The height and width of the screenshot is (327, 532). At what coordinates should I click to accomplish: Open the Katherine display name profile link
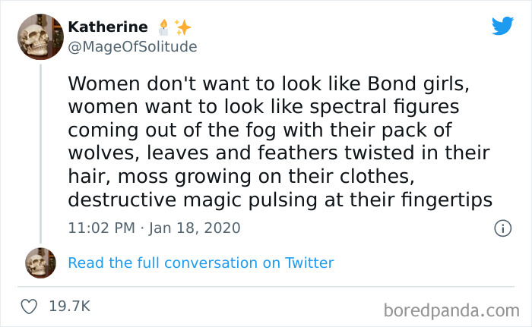[108, 27]
